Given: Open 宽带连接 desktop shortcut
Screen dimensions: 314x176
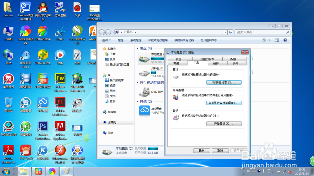Looking at the screenshot, I should [60, 9].
